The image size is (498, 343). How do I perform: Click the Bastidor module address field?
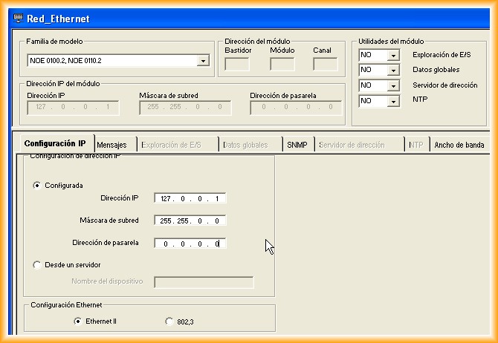[x=236, y=65]
